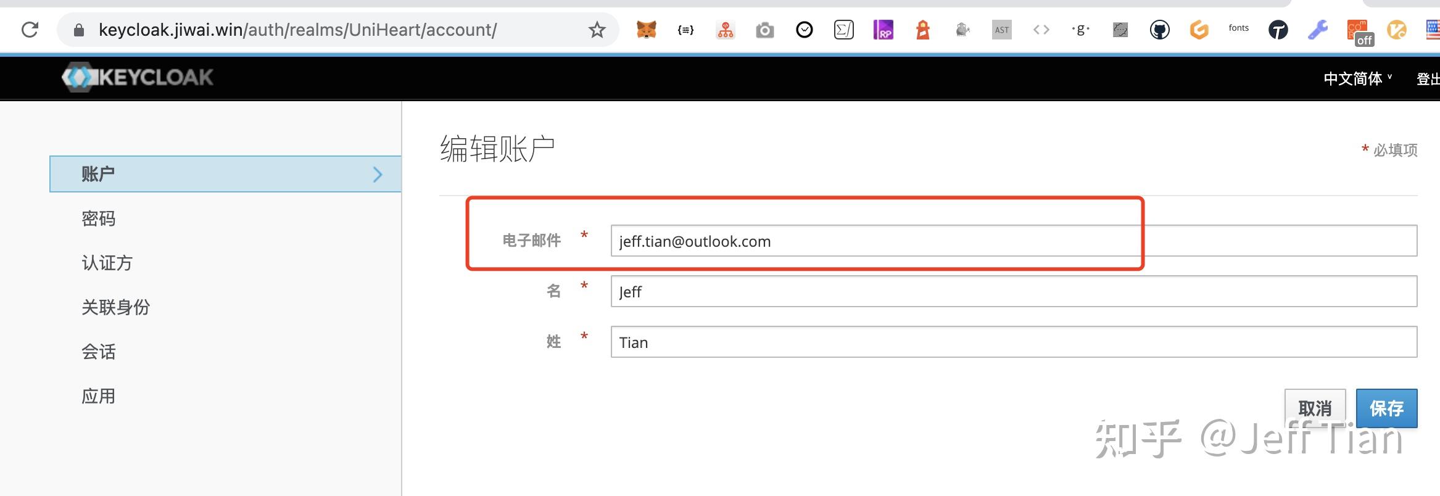Viewport: 1440px width, 496px height.
Task: Open the purple Axure RP extension
Action: tap(883, 30)
